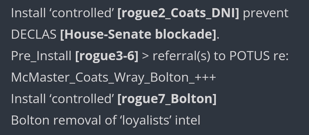Viewport: 309px width, 135px height.
Task: Click the bold [rogue7_Bolton] text
Action: click(167, 99)
